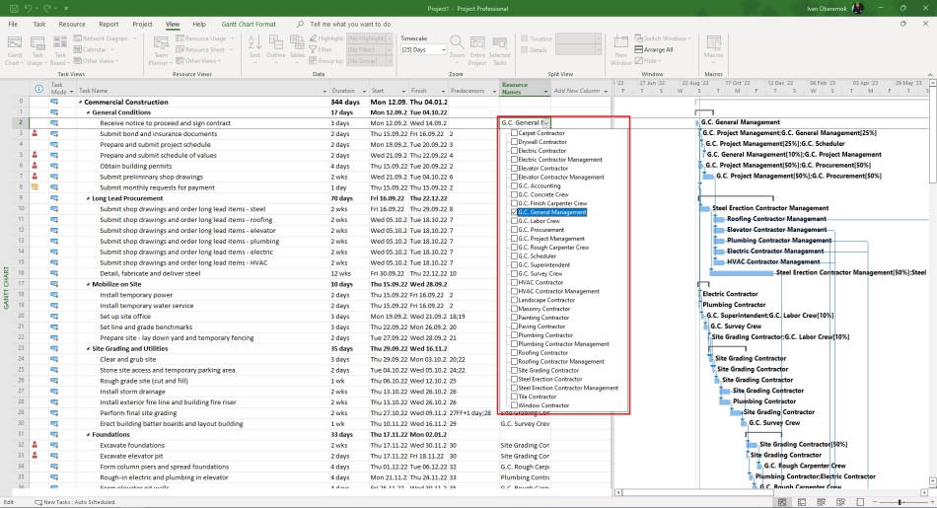Viewport: 937px width, 508px height.
Task: Zoom to Selected Tasks
Action: pos(499,50)
